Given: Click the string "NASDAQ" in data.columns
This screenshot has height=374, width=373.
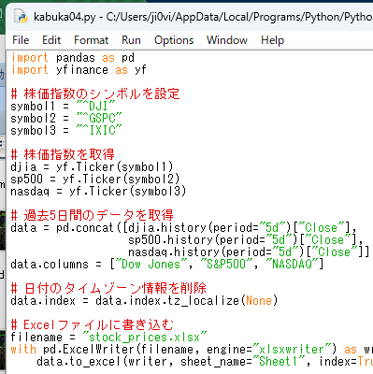Looking at the screenshot, I should [x=292, y=265].
